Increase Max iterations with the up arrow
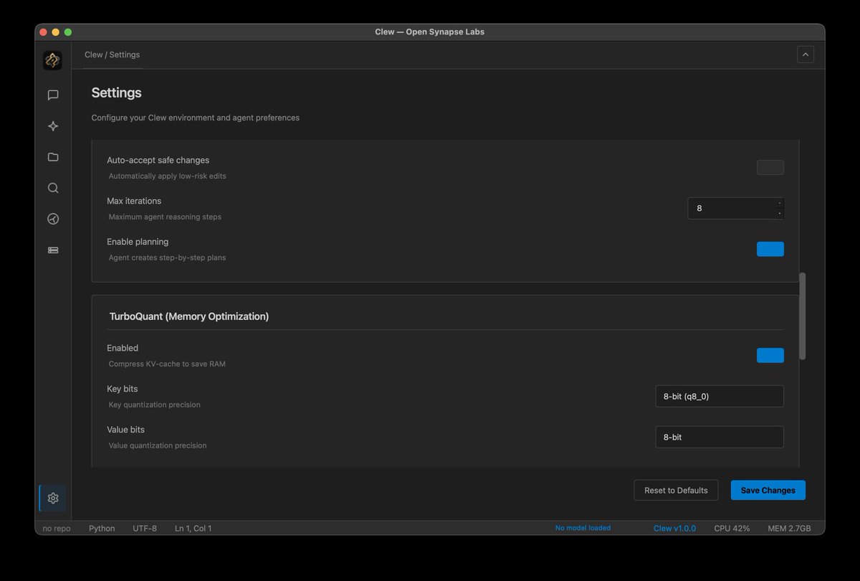Screen dimensions: 860x581 pos(780,203)
